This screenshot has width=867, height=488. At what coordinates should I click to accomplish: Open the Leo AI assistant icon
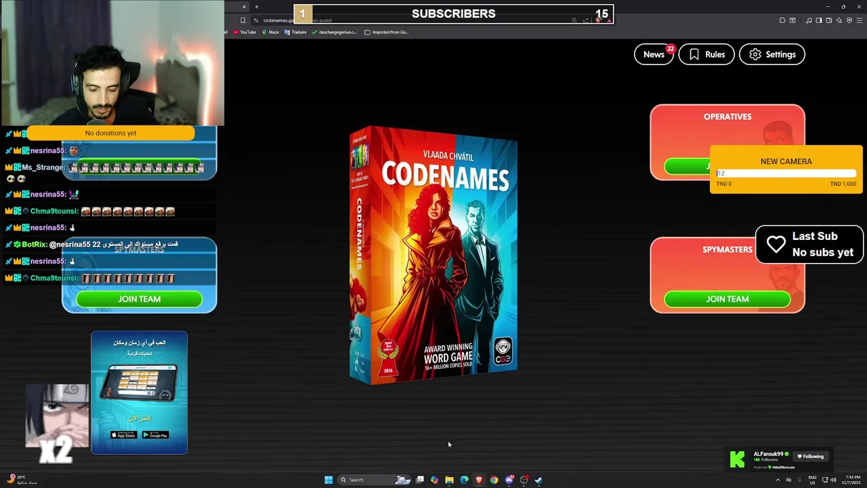click(839, 20)
